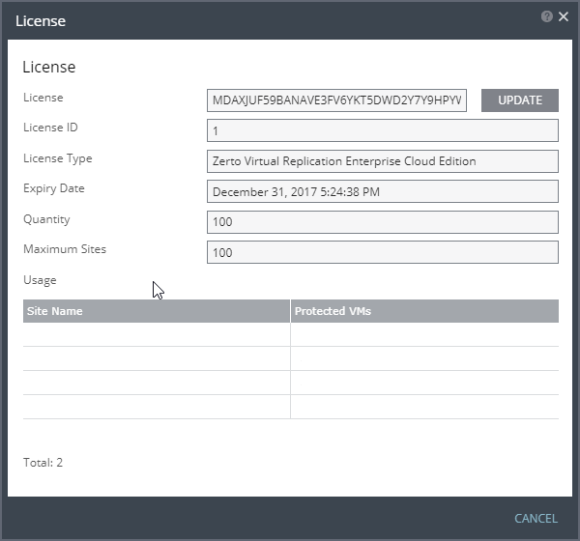Click the large 'License' section heading
This screenshot has width=580, height=541.
tap(49, 67)
